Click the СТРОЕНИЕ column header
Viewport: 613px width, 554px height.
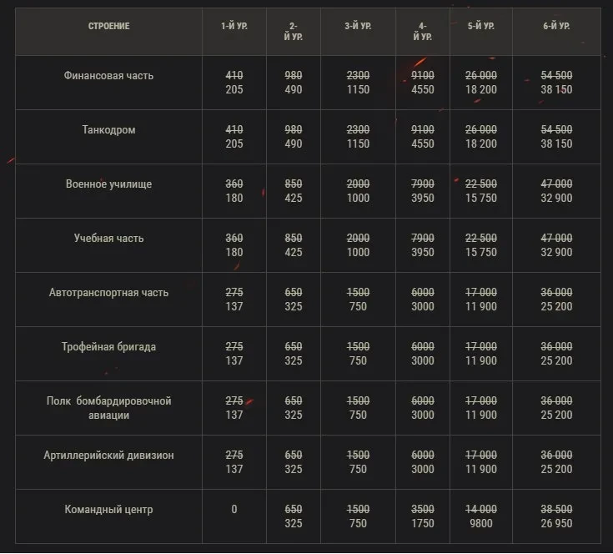(108, 27)
